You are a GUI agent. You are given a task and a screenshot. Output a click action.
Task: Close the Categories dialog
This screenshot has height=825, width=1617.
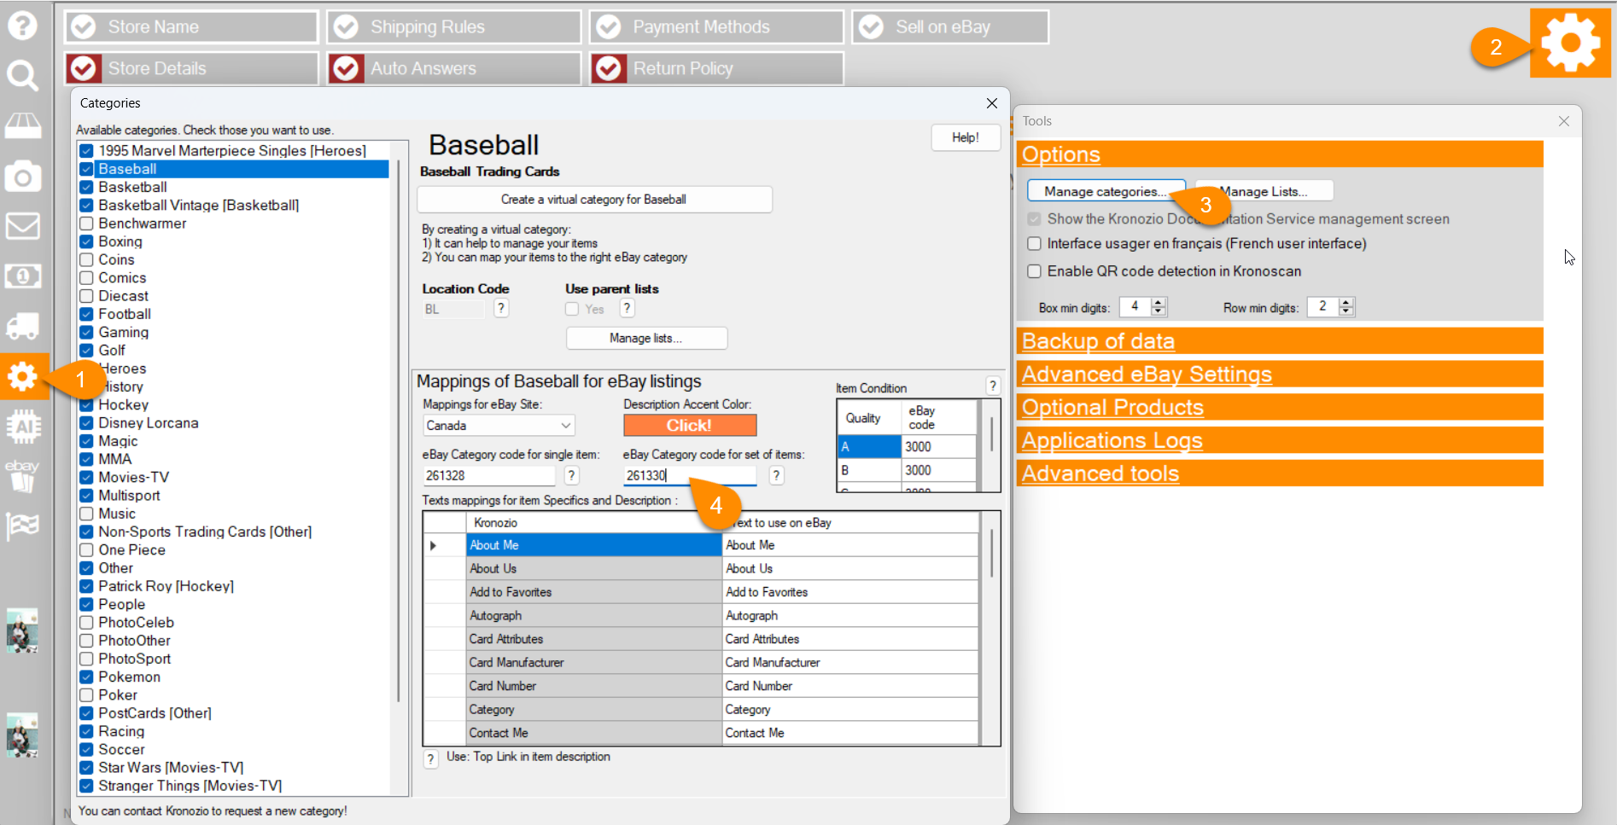(x=991, y=103)
